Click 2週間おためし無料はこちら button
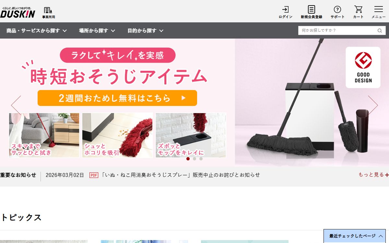 click(117, 98)
